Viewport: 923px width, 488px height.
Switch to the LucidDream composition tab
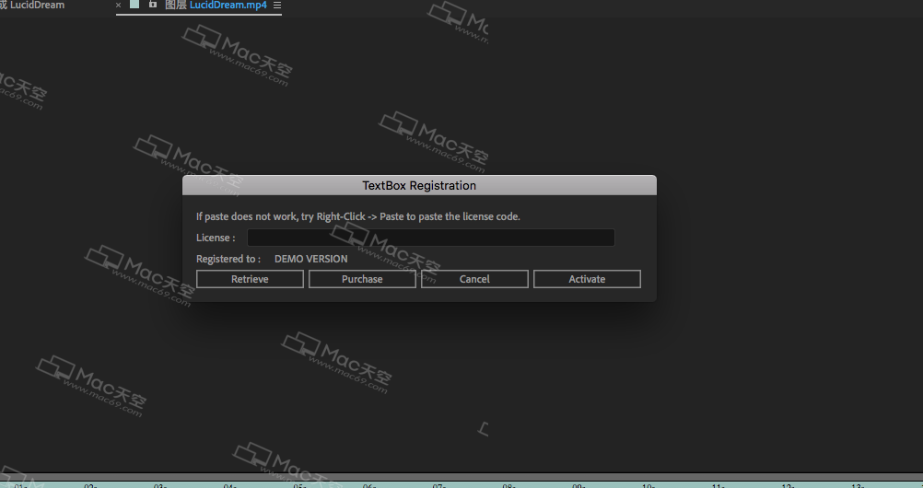click(x=32, y=6)
